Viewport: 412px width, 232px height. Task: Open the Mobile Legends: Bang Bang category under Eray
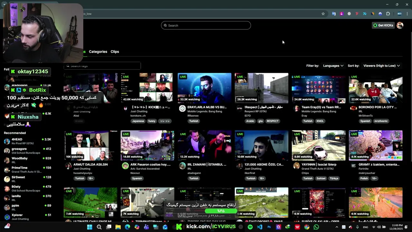pos(319,111)
